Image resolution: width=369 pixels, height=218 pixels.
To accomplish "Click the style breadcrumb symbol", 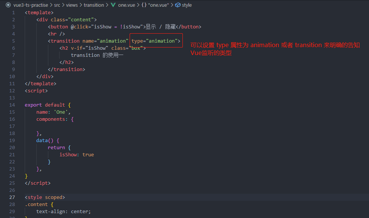I will click(187, 5).
